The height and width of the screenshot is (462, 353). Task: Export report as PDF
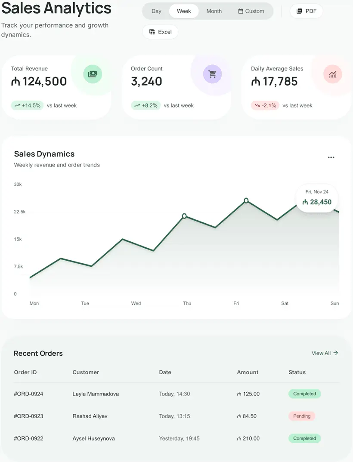[307, 11]
